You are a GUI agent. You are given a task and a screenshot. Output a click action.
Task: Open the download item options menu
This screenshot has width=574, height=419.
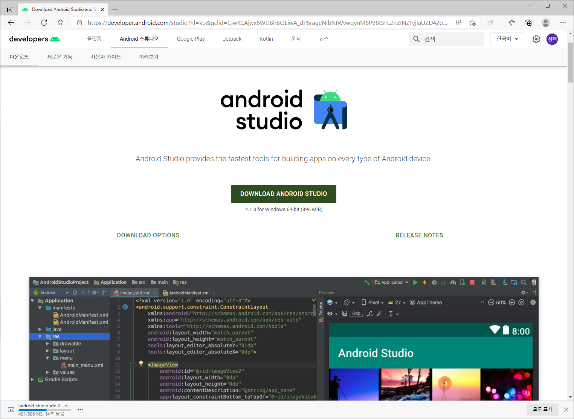click(x=80, y=410)
